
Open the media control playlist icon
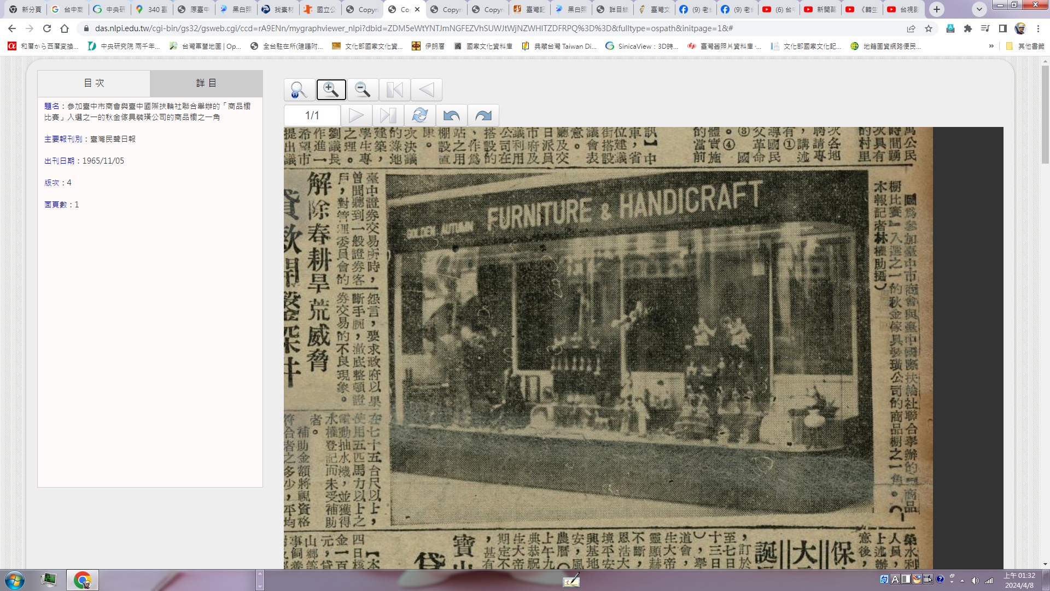[985, 28]
